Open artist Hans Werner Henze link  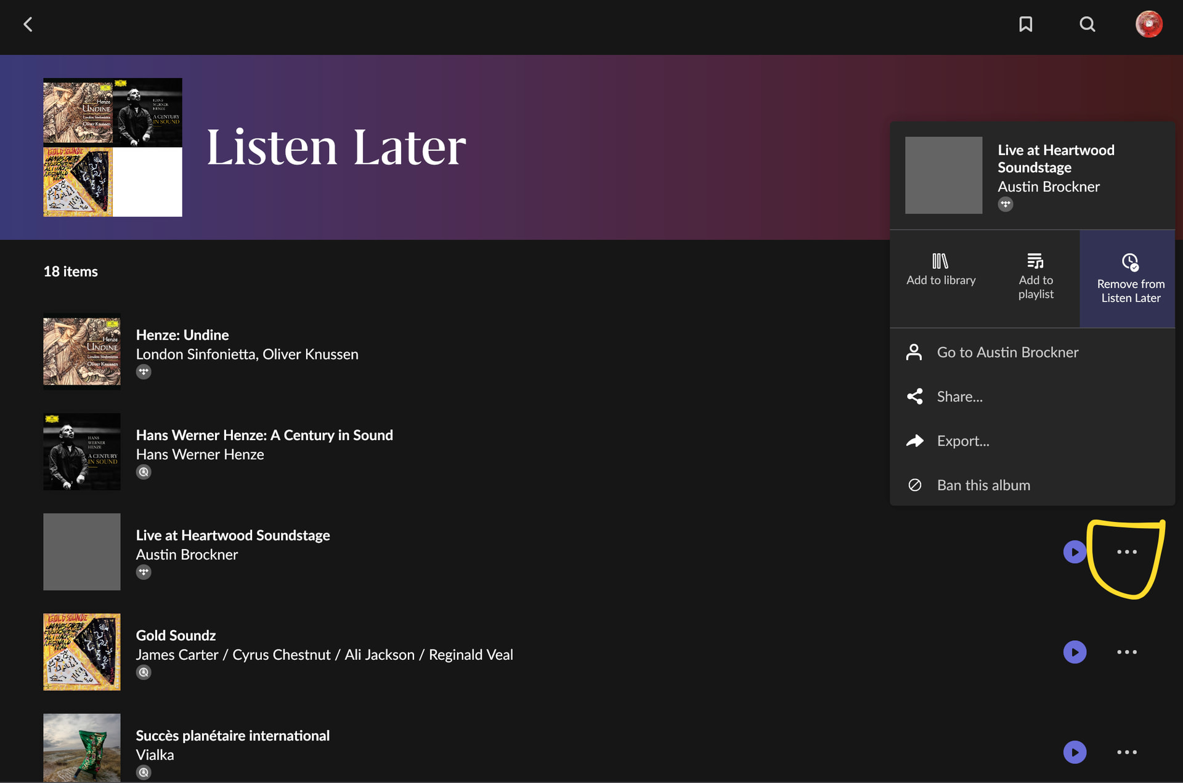point(200,454)
